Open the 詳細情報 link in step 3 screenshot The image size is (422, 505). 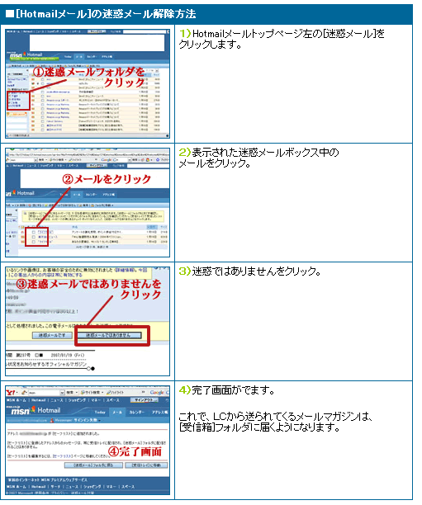pos(123,270)
